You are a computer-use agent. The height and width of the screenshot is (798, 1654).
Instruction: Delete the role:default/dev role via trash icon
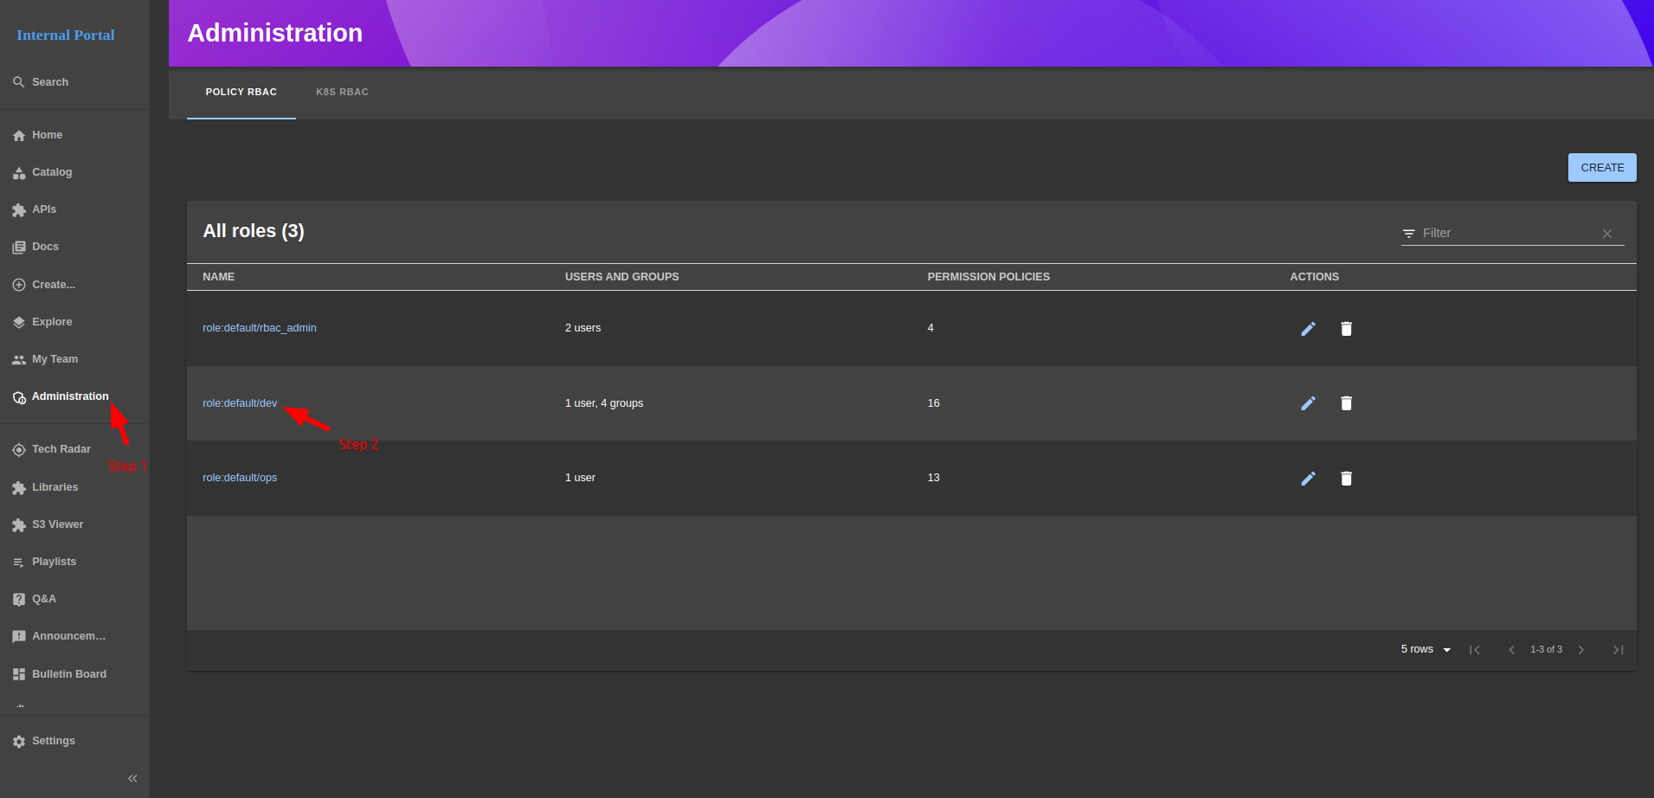(x=1346, y=403)
